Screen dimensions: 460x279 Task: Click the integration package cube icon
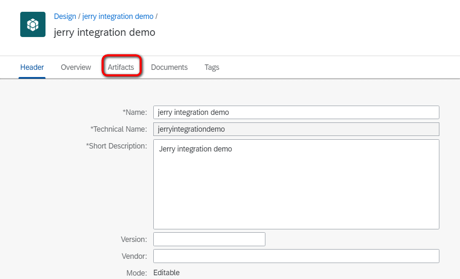[x=33, y=24]
